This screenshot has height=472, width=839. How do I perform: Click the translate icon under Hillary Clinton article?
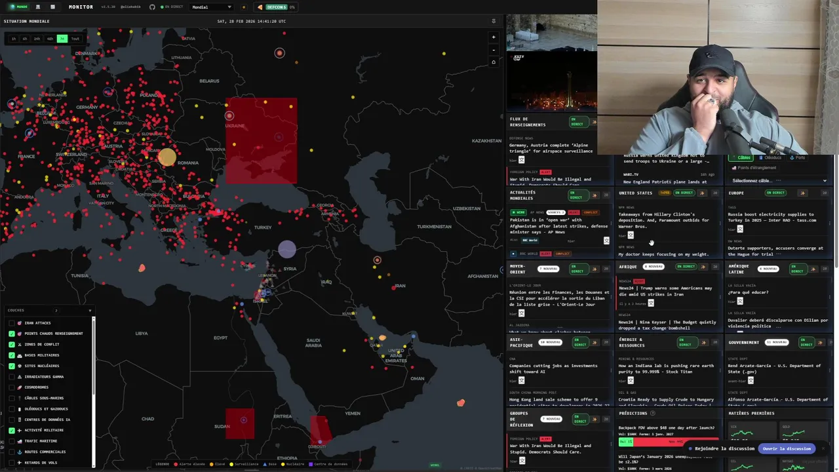click(x=631, y=235)
